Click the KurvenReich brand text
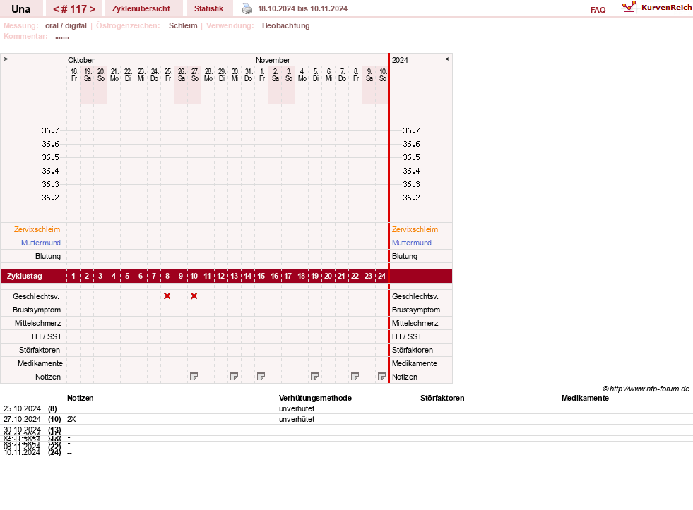693x510 pixels. 666,8
